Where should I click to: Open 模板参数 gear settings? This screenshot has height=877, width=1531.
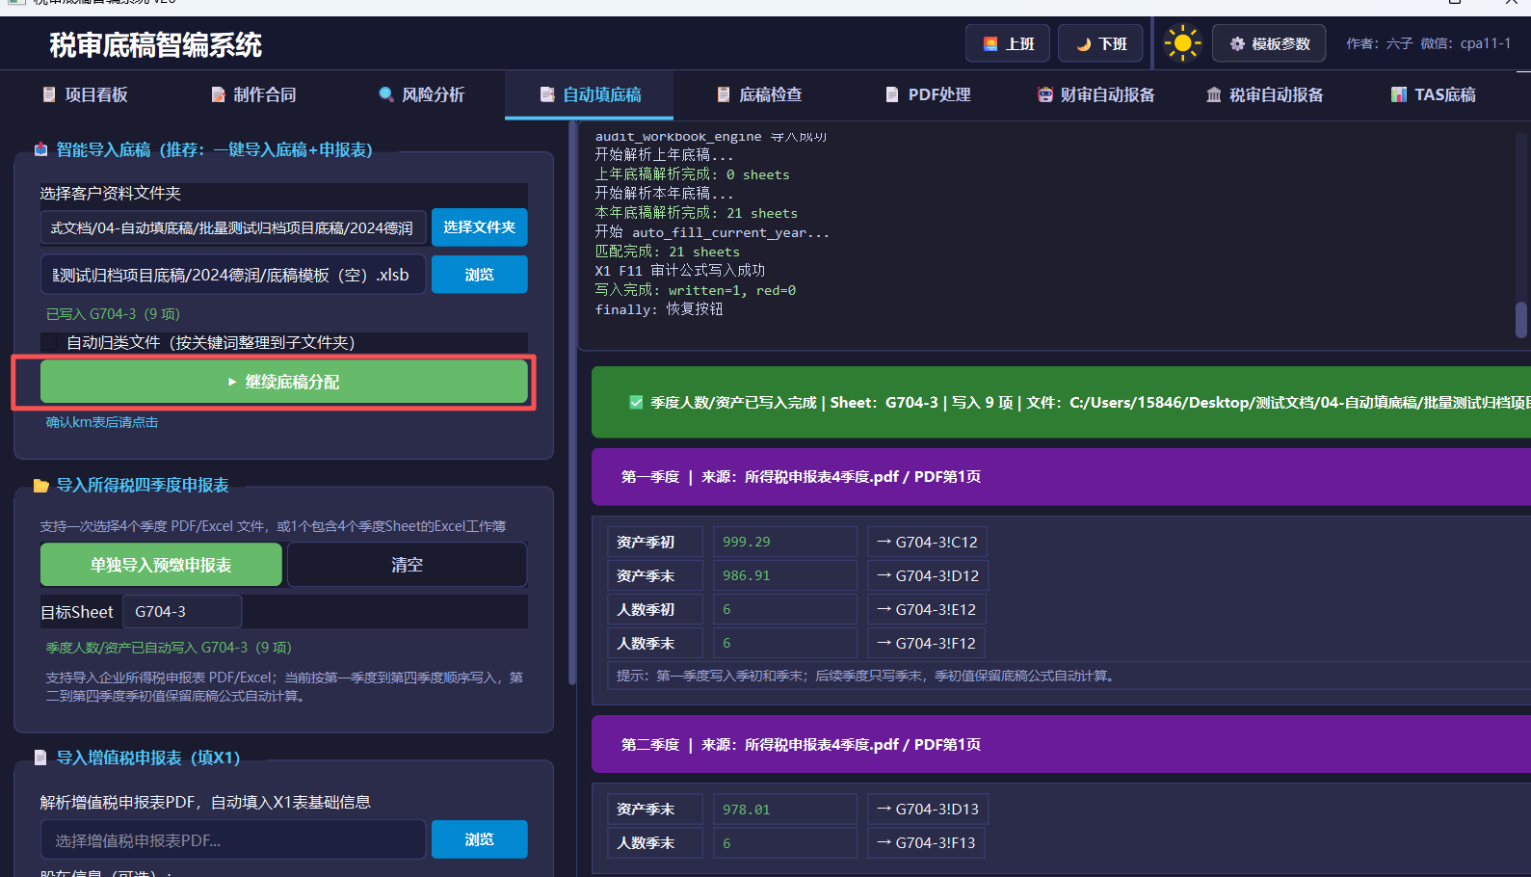point(1269,43)
